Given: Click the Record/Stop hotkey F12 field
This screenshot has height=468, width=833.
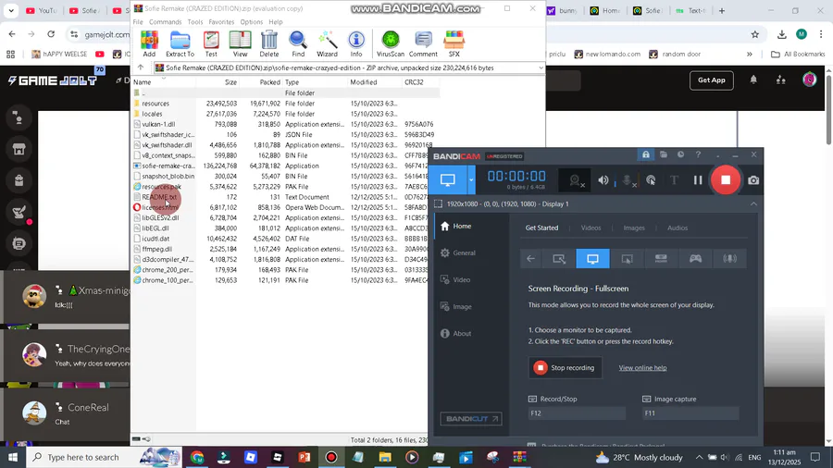Looking at the screenshot, I should point(577,413).
